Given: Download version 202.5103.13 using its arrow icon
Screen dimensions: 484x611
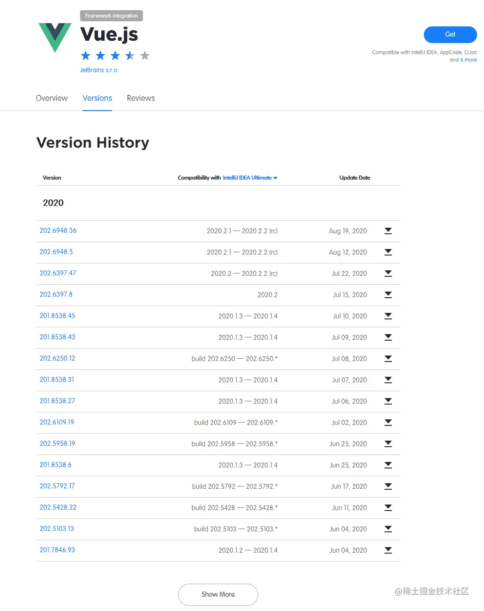Looking at the screenshot, I should tap(388, 529).
